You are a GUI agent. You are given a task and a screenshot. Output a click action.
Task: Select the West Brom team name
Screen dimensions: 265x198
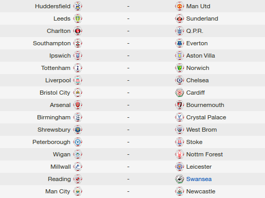201,130
